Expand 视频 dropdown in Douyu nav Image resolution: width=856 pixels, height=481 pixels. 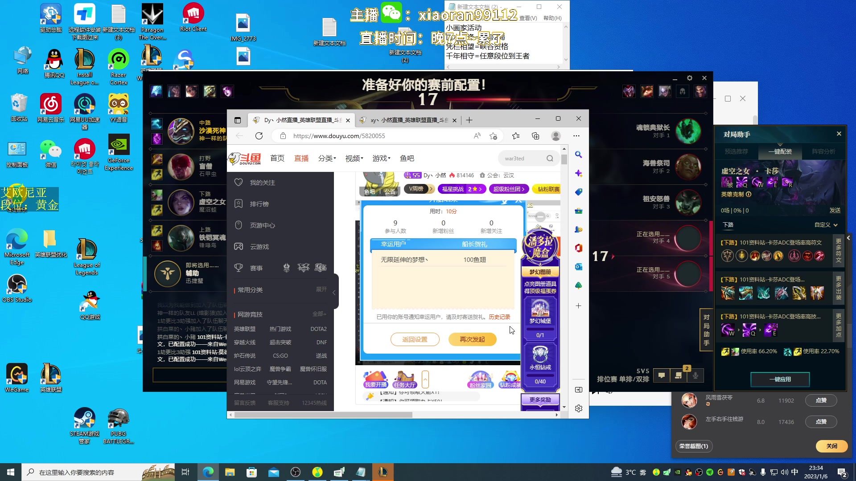pos(354,159)
